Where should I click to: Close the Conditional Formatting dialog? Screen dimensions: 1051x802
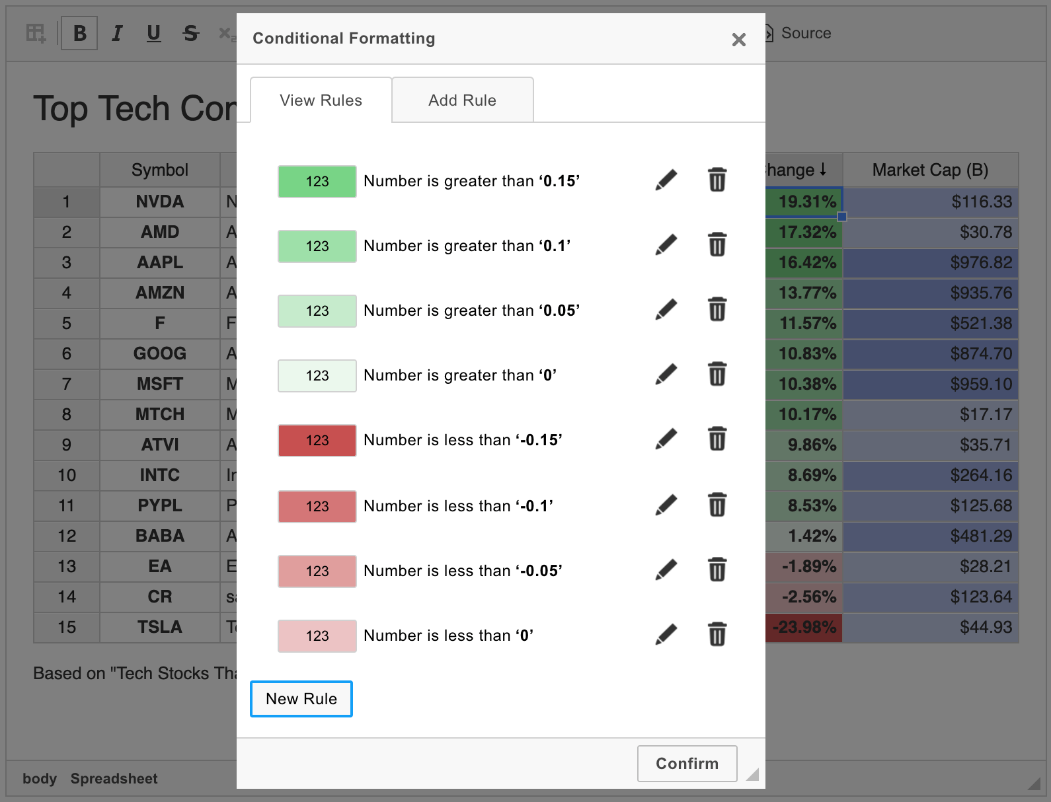(739, 40)
